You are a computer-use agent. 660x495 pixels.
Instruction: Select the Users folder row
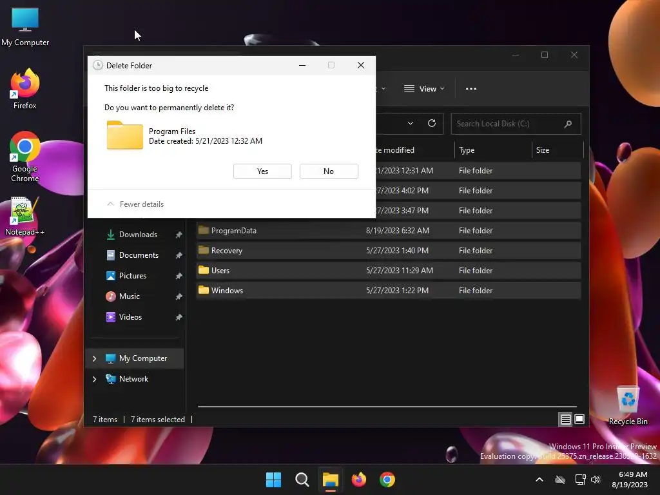[x=389, y=271]
